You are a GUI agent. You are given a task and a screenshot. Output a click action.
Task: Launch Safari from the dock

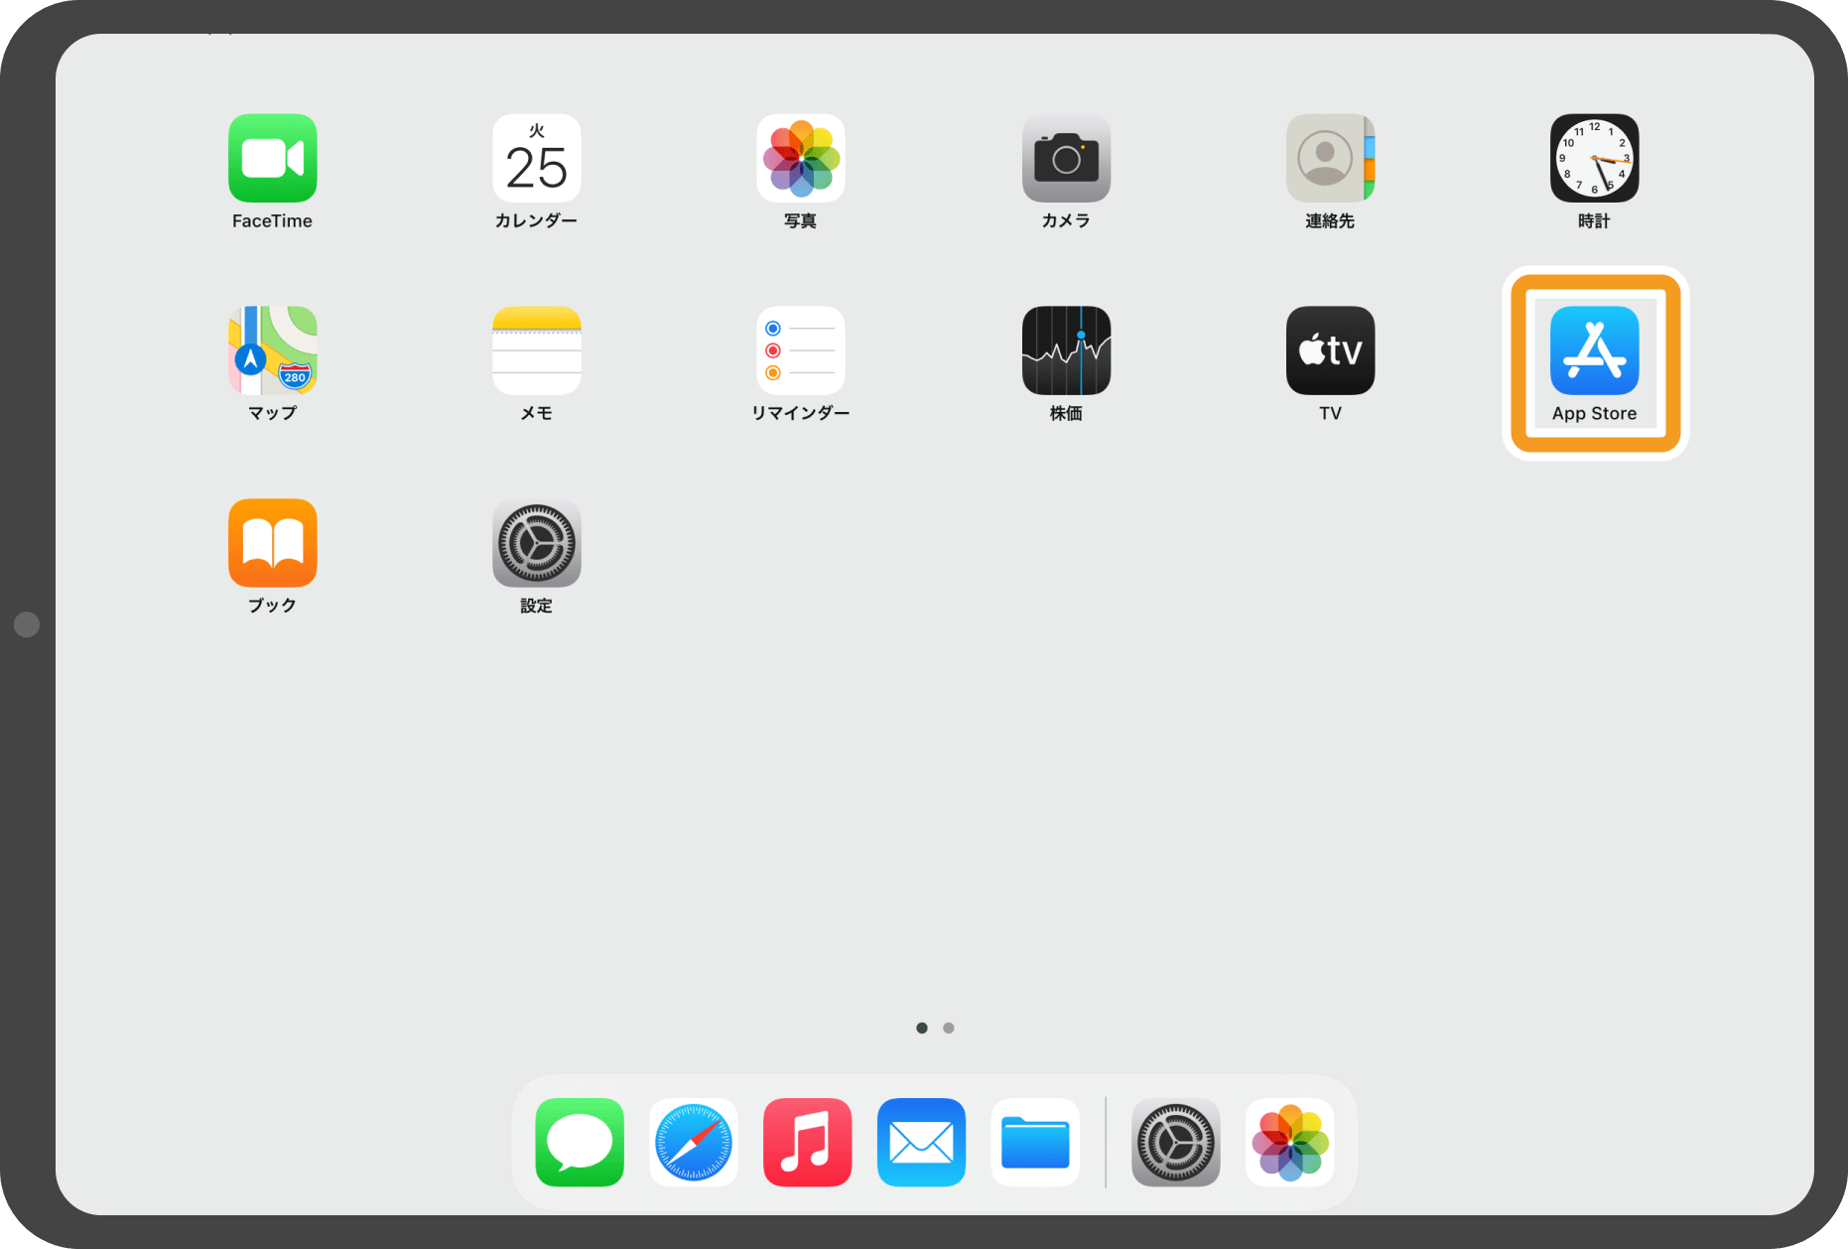(x=694, y=1142)
